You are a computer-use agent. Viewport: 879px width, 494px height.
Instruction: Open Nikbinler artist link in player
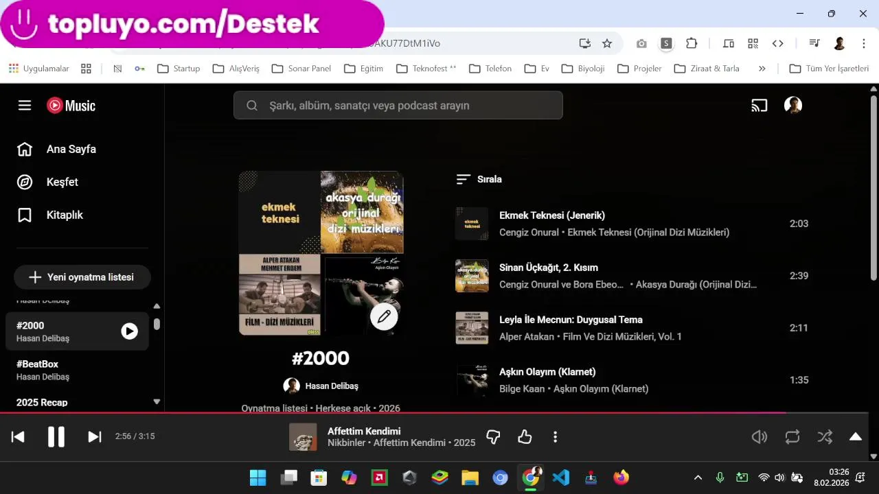[347, 443]
